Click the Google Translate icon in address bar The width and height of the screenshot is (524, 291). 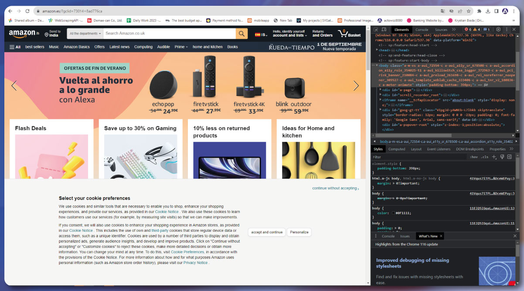(443, 11)
